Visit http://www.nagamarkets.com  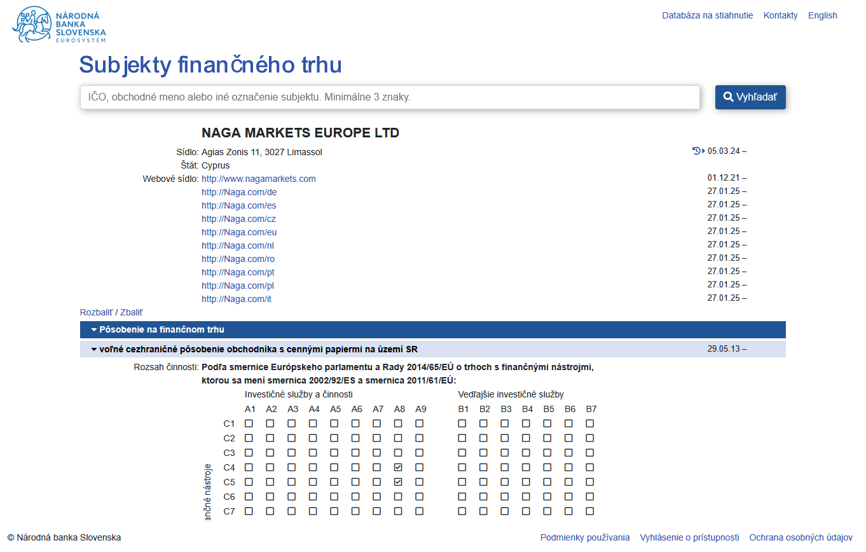pyautogui.click(x=259, y=179)
